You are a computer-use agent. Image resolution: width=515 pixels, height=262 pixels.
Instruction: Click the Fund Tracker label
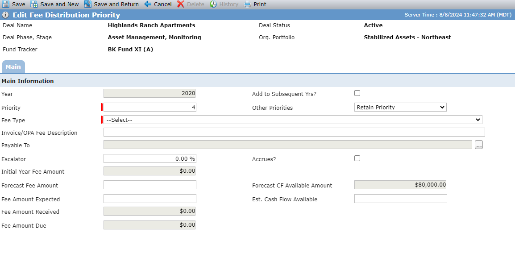tap(20, 50)
